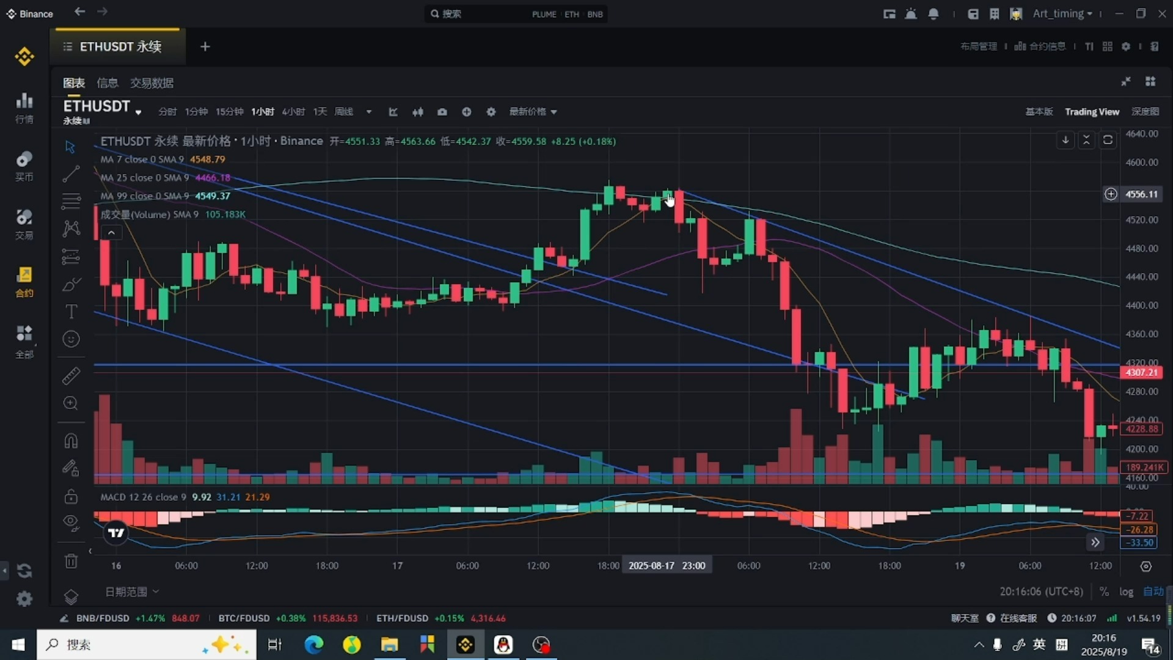This screenshot has height=660, width=1173.
Task: Open the 最新价格 price type dropdown
Action: pos(533,112)
